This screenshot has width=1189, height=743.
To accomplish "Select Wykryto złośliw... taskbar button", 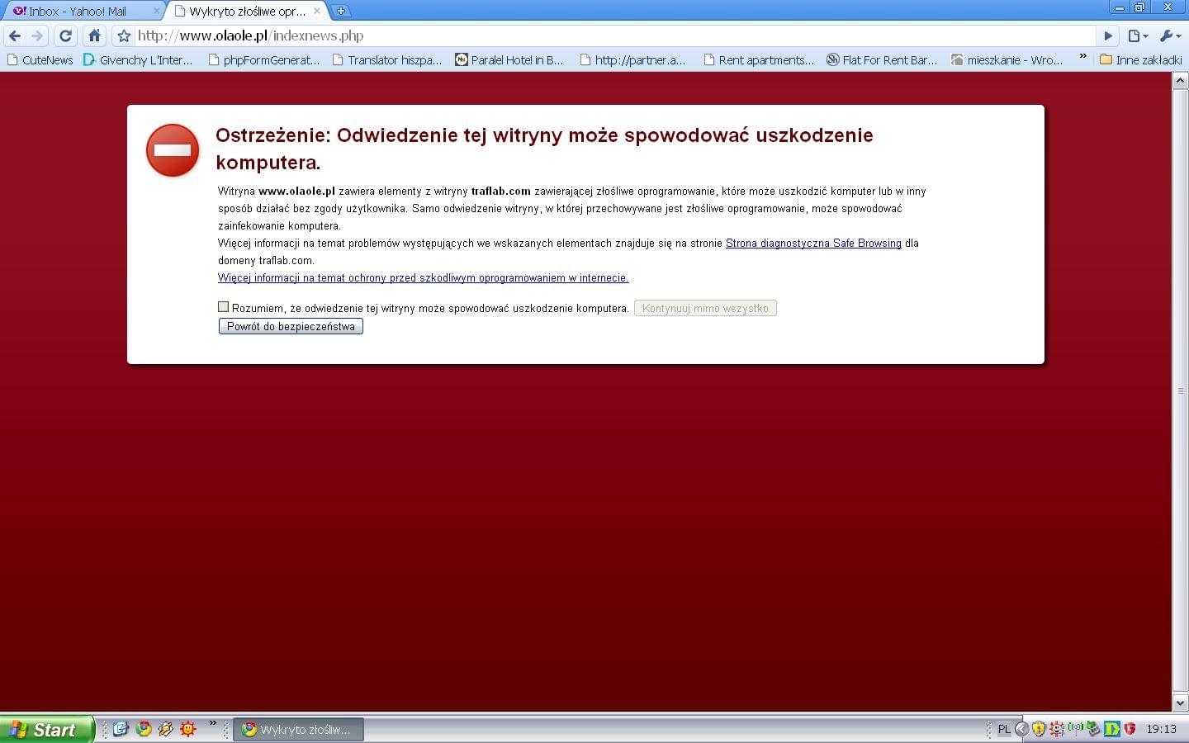I will pyautogui.click(x=298, y=730).
